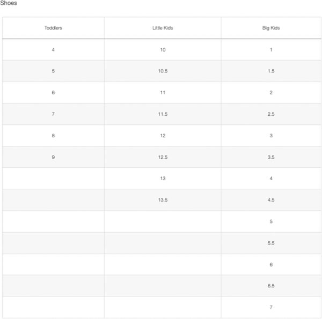Image resolution: width=322 pixels, height=319 pixels.
Task: Choose Little Kids size 13.5 cell
Action: pos(163,200)
